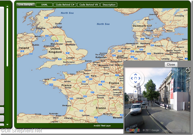Switch to the Live Sample tab
Image resolution: width=193 pixels, height=135 pixels.
click(x=25, y=4)
